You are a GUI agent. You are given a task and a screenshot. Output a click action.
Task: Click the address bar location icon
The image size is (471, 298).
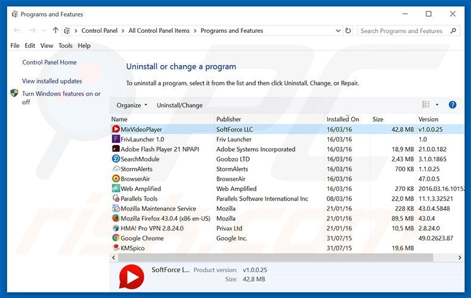(x=67, y=30)
